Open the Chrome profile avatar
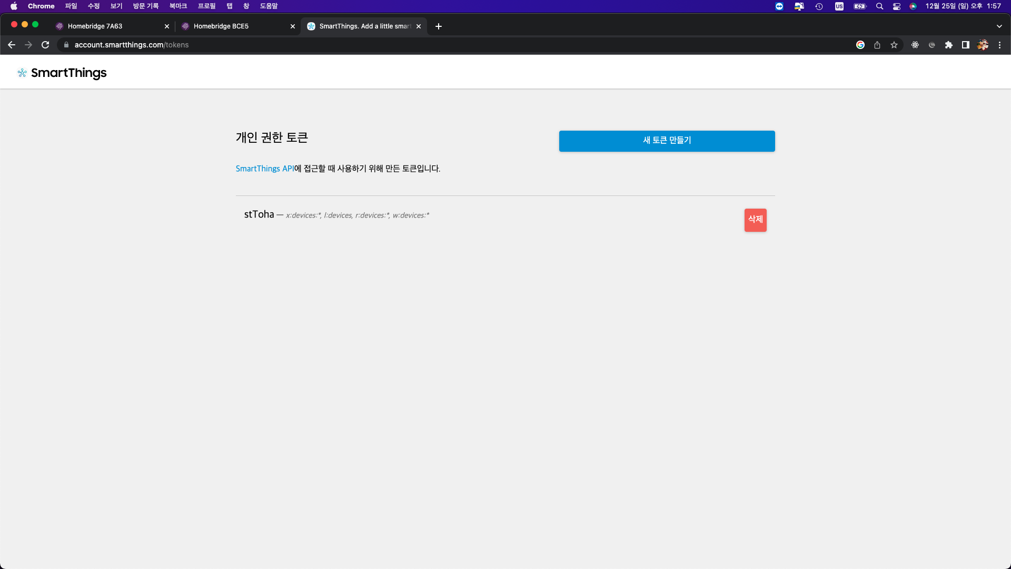Viewport: 1011px width, 569px height. coord(983,45)
